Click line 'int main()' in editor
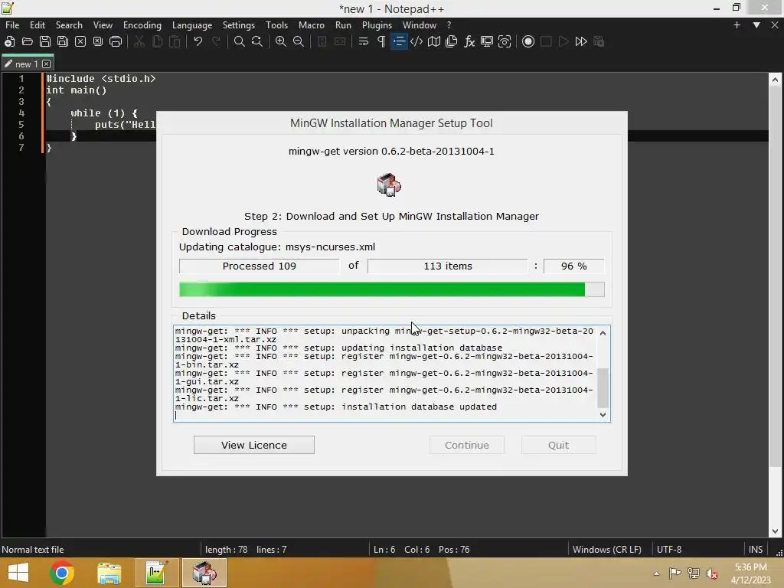784x588 pixels. (x=77, y=90)
